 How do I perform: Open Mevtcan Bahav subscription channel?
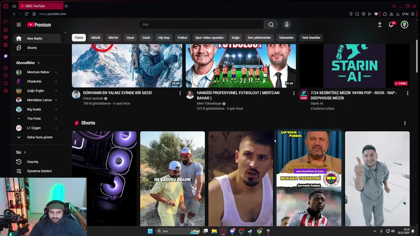(x=37, y=72)
